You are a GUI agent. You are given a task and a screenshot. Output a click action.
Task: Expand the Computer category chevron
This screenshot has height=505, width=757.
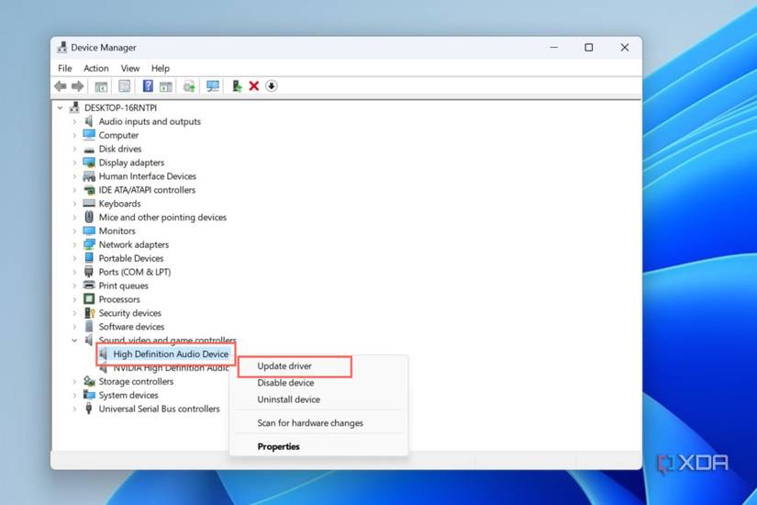[74, 135]
